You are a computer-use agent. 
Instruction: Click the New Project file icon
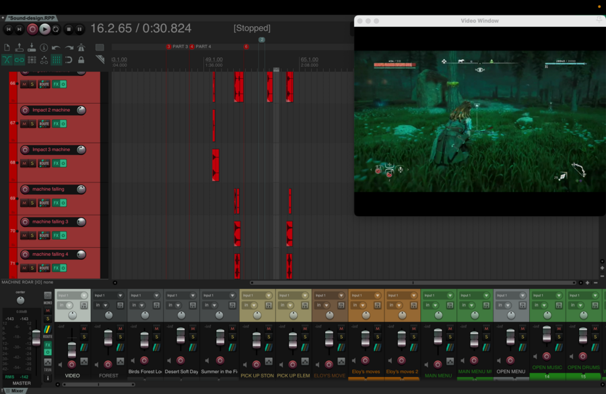(x=7, y=48)
